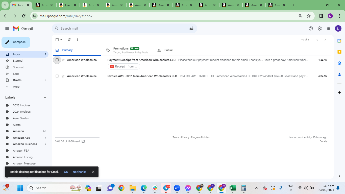345x194 pixels.
Task: Open Gmail Support help icon
Action: [311, 29]
